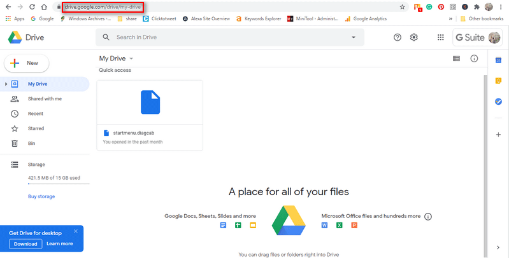Click the New button
The image size is (509, 258).
coord(27,63)
